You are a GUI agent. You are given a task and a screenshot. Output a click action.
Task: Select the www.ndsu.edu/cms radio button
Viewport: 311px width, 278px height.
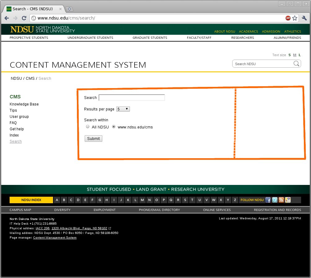[114, 127]
